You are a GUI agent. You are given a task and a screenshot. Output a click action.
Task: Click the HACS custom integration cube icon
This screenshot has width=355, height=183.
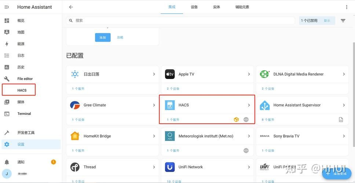point(237,120)
